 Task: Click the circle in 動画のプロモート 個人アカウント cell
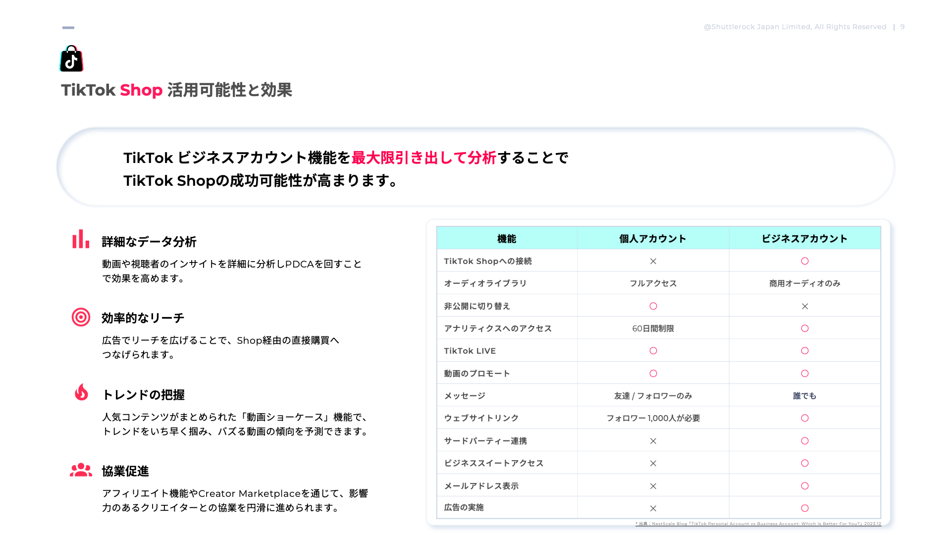pyautogui.click(x=653, y=374)
